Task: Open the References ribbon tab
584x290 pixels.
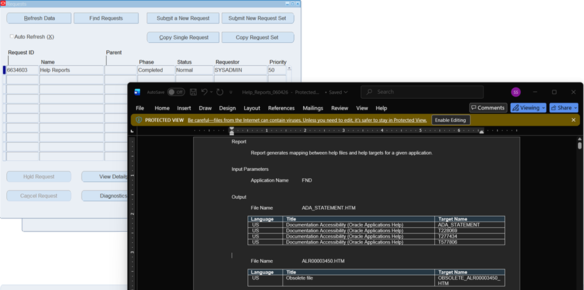Action: coord(281,108)
